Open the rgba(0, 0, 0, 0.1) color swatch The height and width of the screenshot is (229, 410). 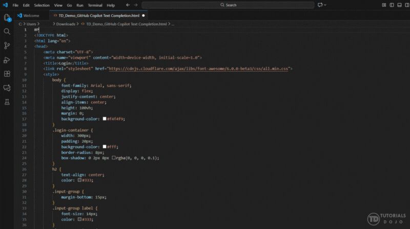point(114,158)
